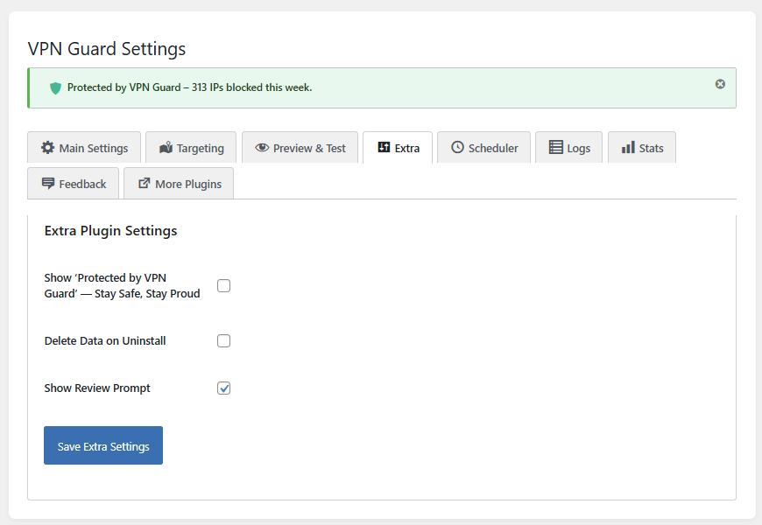The width and height of the screenshot is (762, 525).
Task: Click the green shield icon in notice
Action: (55, 87)
